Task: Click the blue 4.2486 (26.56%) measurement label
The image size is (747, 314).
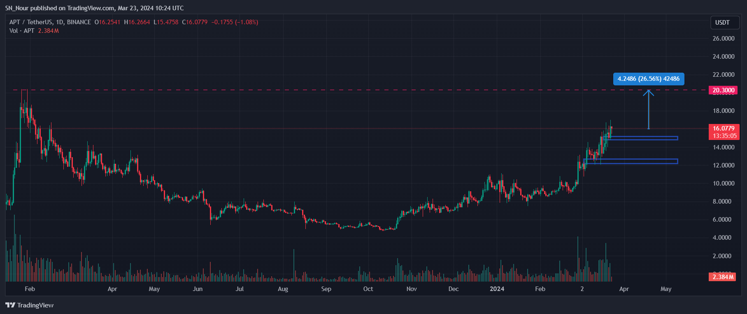Action: pos(649,79)
